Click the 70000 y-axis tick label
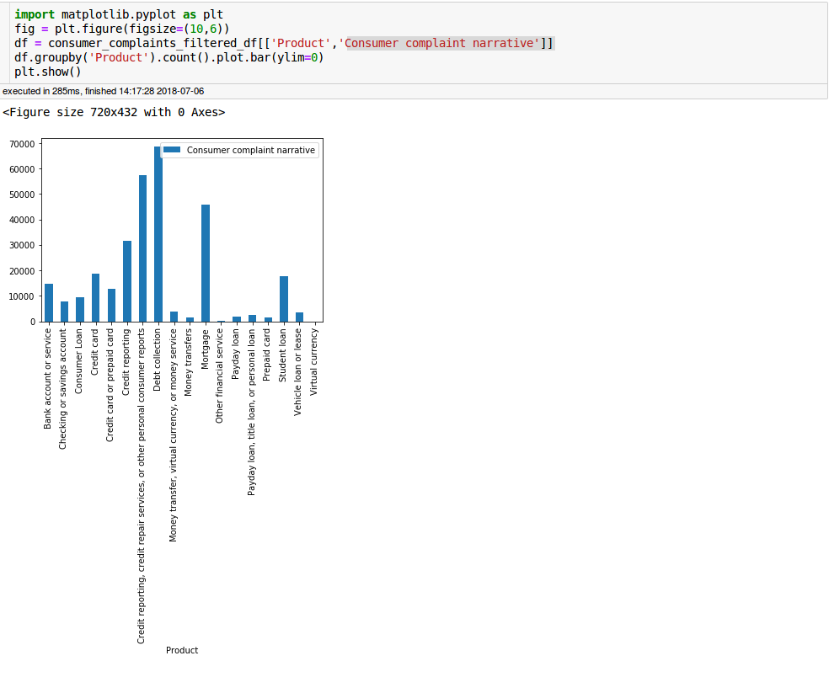 (20, 145)
